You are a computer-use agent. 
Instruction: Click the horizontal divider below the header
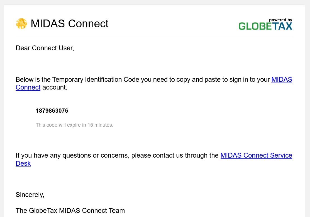pyautogui.click(x=154, y=38)
